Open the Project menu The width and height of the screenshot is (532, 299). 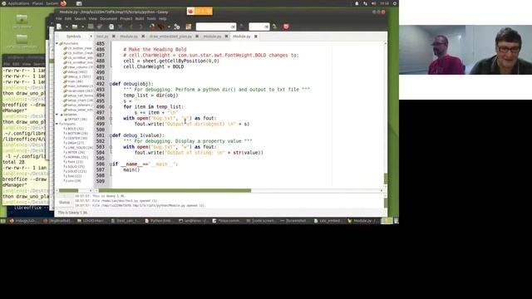[126, 18]
